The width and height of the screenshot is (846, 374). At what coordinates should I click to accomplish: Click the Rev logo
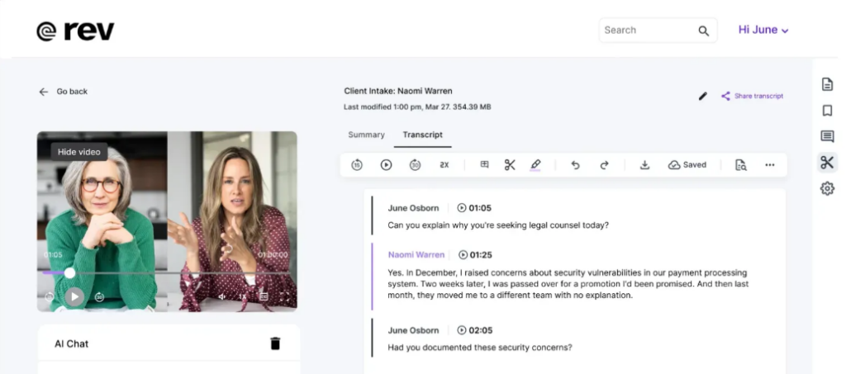[x=75, y=31]
